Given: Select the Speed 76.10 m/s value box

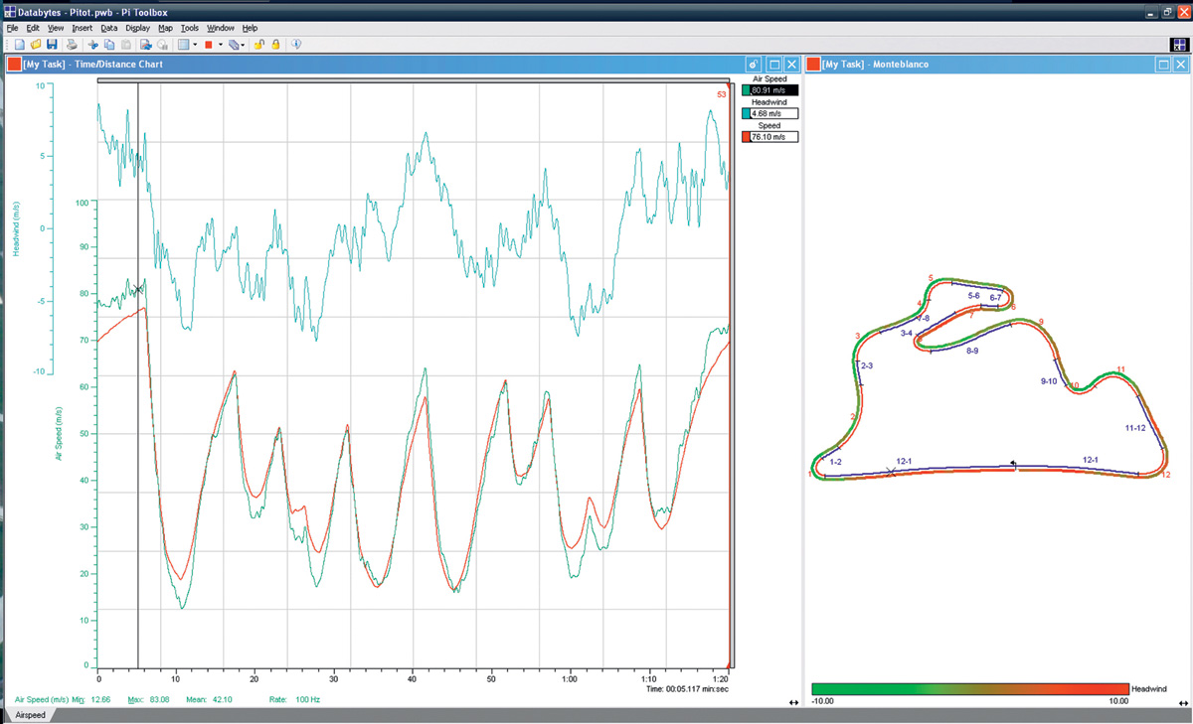Looking at the screenshot, I should [x=774, y=137].
